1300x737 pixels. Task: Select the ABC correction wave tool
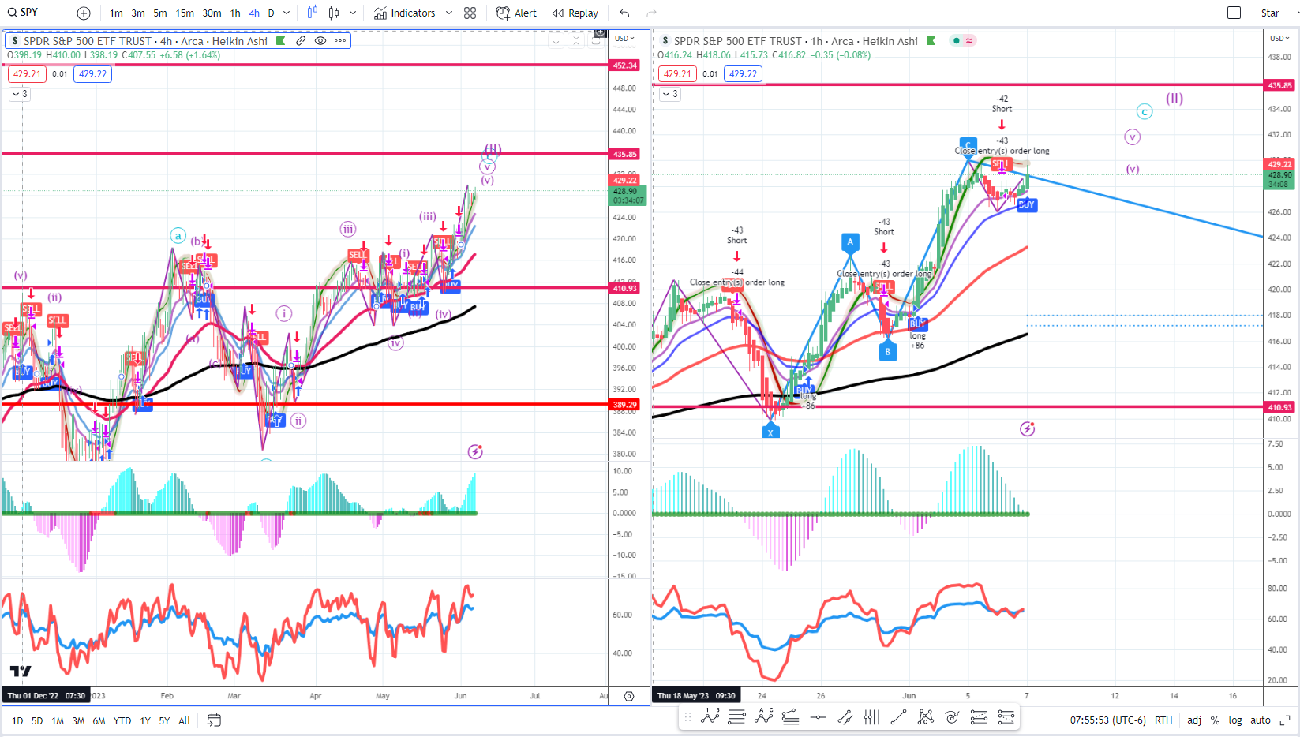point(763,716)
